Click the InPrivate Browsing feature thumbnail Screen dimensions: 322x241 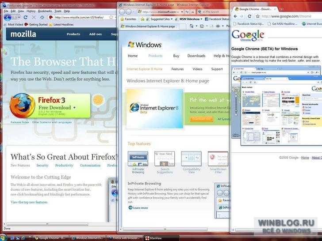click(138, 158)
